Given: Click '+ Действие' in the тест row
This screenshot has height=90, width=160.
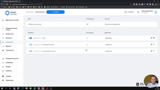Looking at the screenshot, I should [108, 38].
